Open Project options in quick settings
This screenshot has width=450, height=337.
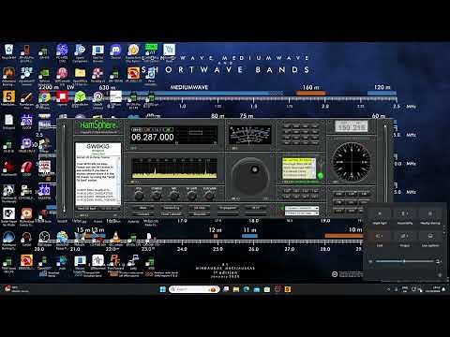pos(405,236)
